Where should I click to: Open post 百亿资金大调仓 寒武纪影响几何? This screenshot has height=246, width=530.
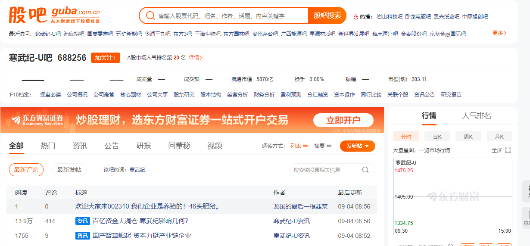click(140, 221)
